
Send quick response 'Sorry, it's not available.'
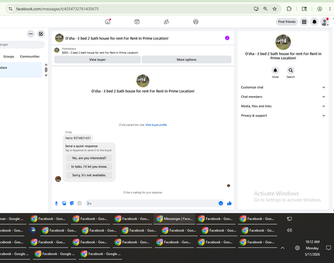89,175
